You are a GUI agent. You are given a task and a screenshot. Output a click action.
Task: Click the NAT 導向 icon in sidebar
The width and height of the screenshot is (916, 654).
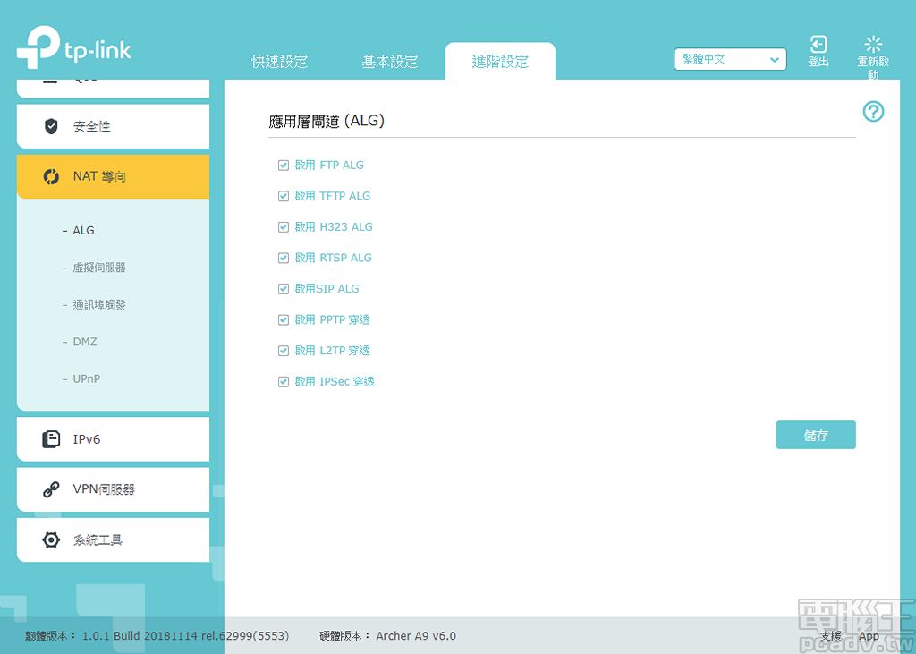(x=51, y=176)
